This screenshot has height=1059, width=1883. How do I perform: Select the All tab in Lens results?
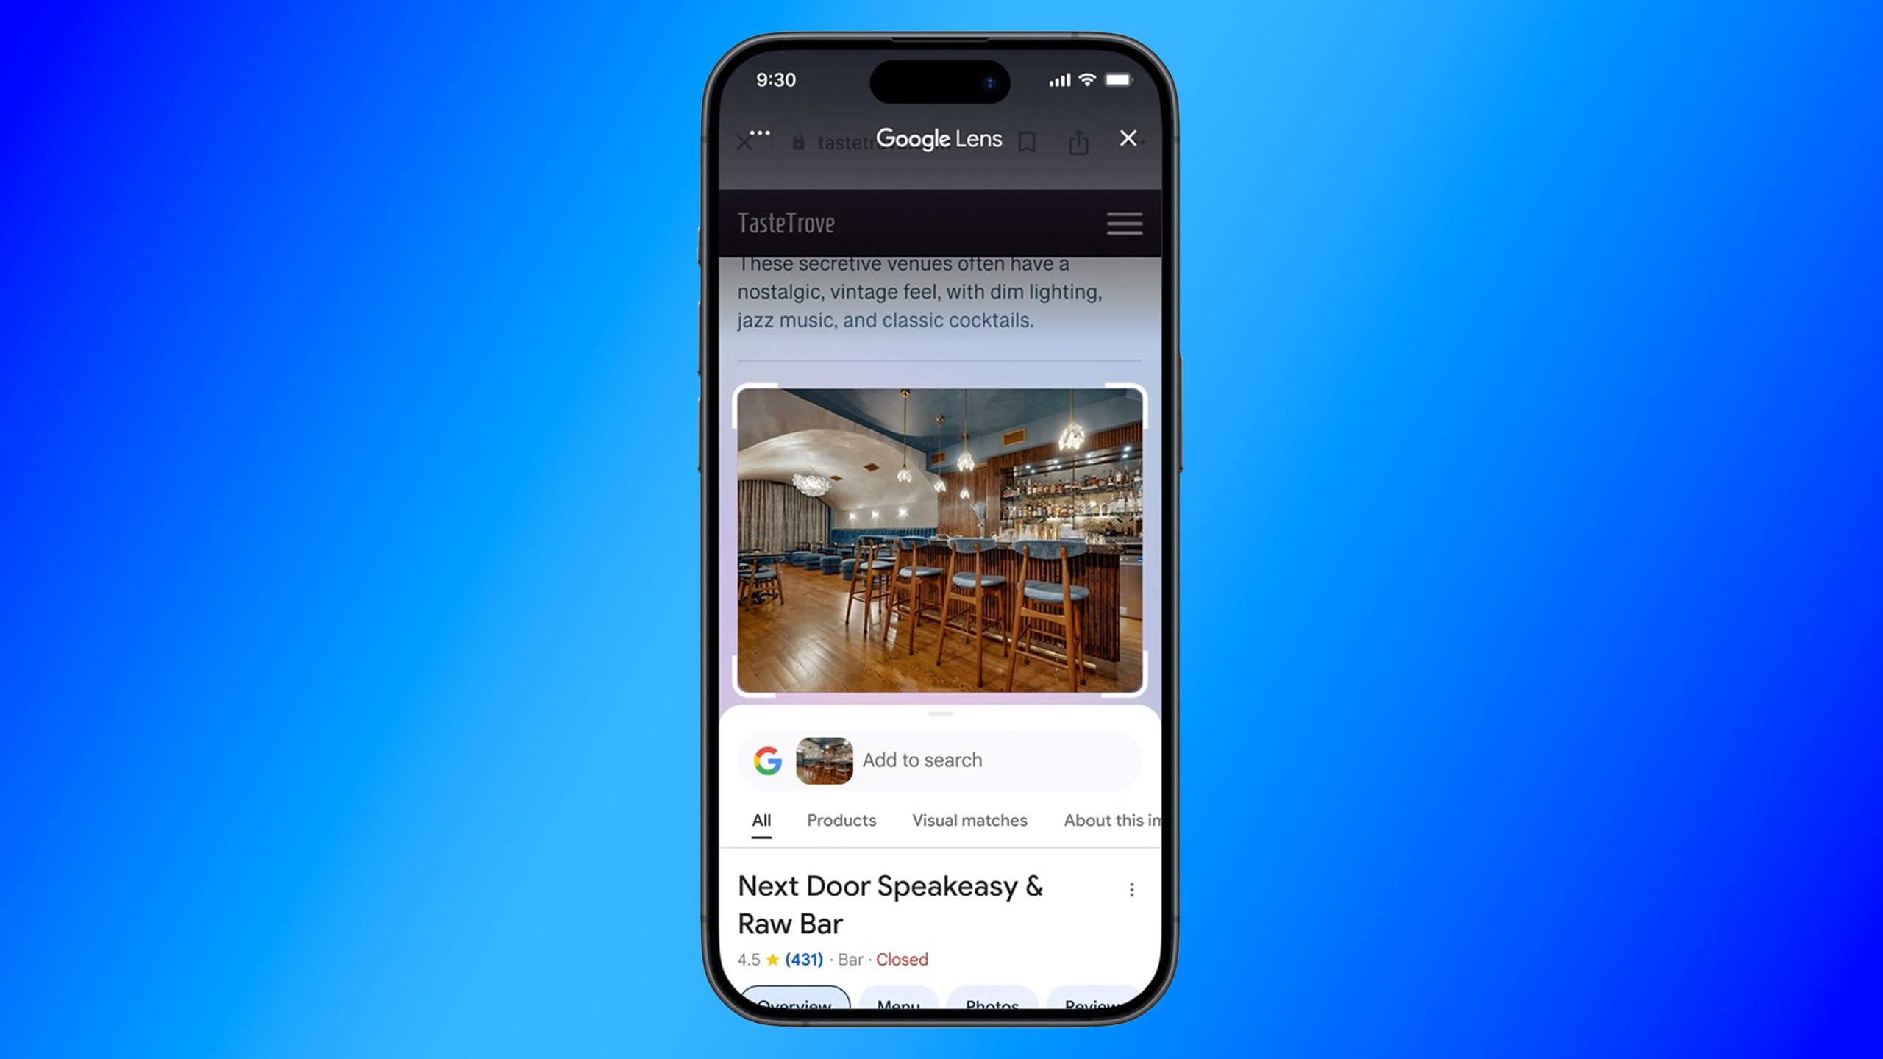pos(761,820)
